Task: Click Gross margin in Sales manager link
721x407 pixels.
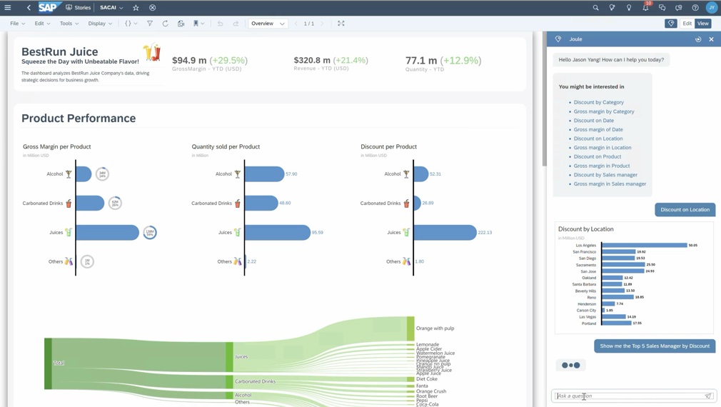Action: [610, 184]
